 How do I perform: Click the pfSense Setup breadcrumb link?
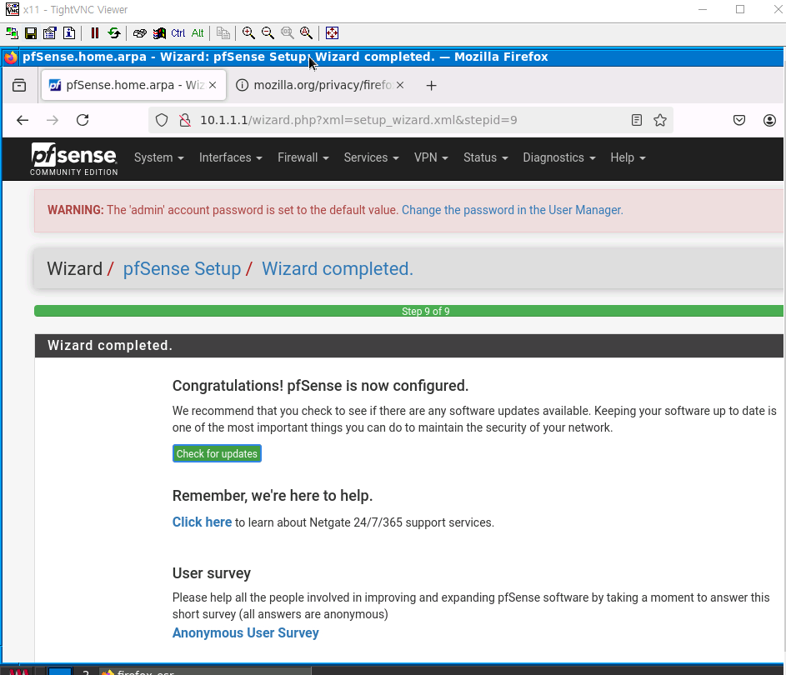(182, 269)
